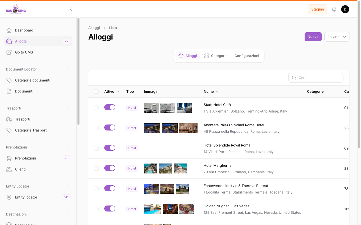Click the Categorie tab grid icon
Image resolution: width=361 pixels, height=225 pixels.
(207, 56)
